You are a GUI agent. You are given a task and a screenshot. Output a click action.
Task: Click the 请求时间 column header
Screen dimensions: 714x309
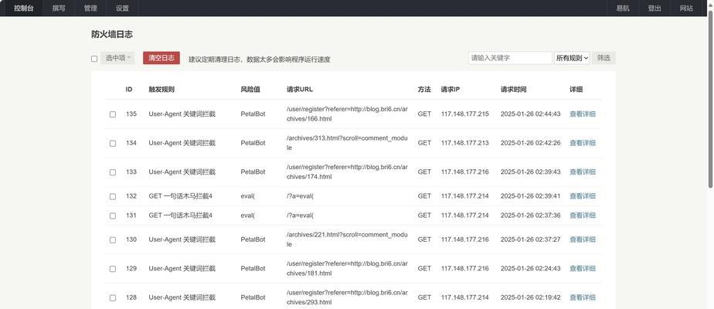coord(514,90)
